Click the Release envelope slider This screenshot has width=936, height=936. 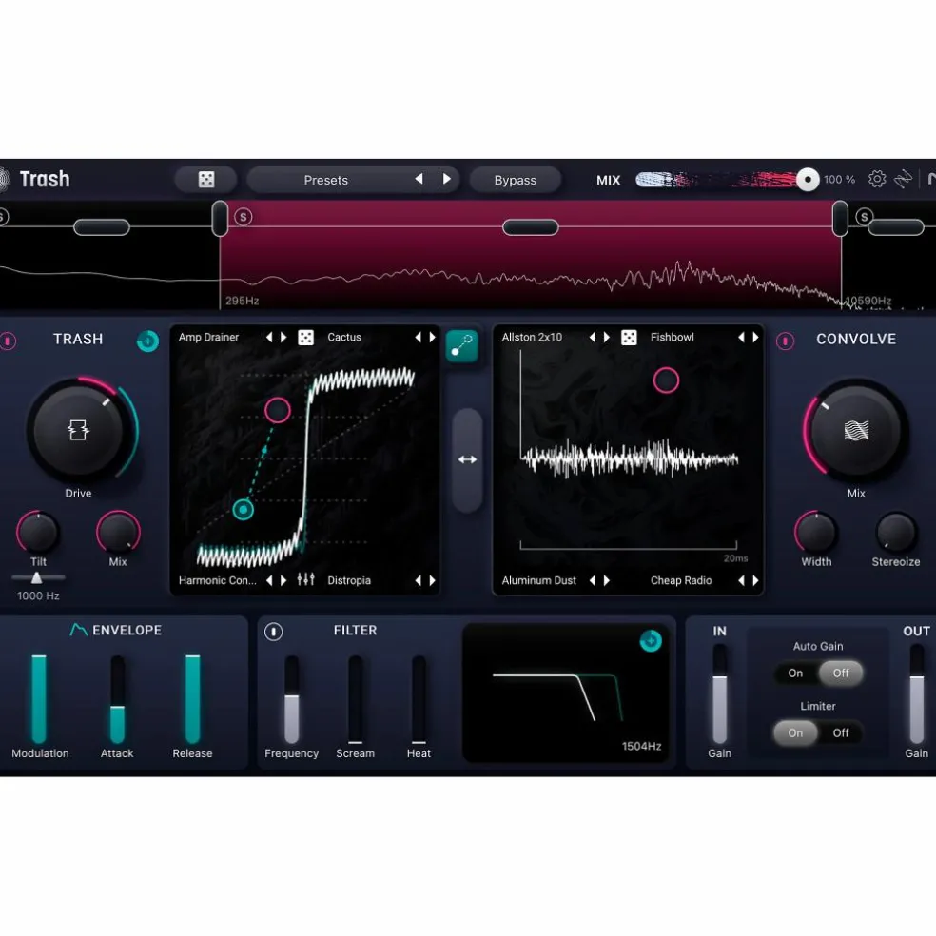point(192,699)
